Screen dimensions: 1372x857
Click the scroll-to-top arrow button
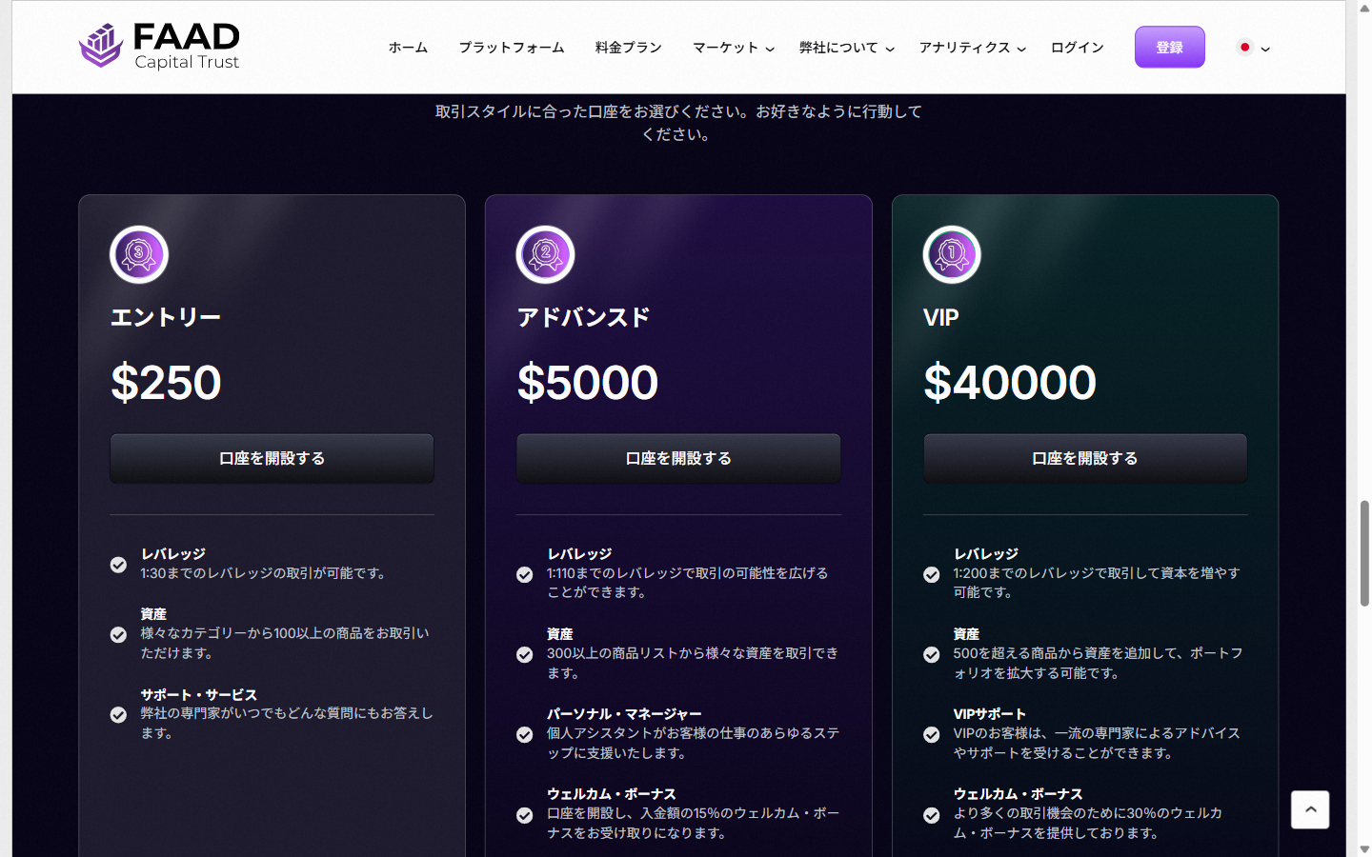click(1310, 809)
